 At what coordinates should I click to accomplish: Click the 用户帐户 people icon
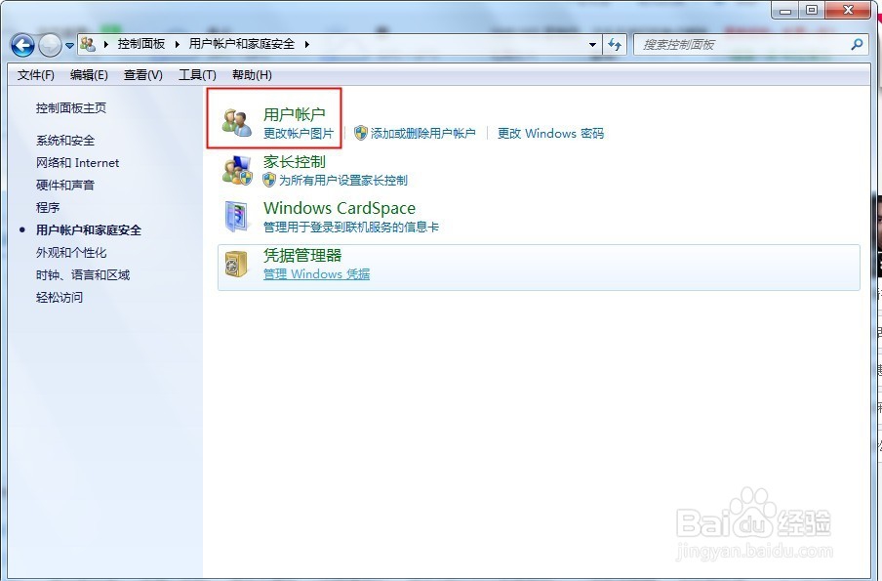tap(237, 122)
